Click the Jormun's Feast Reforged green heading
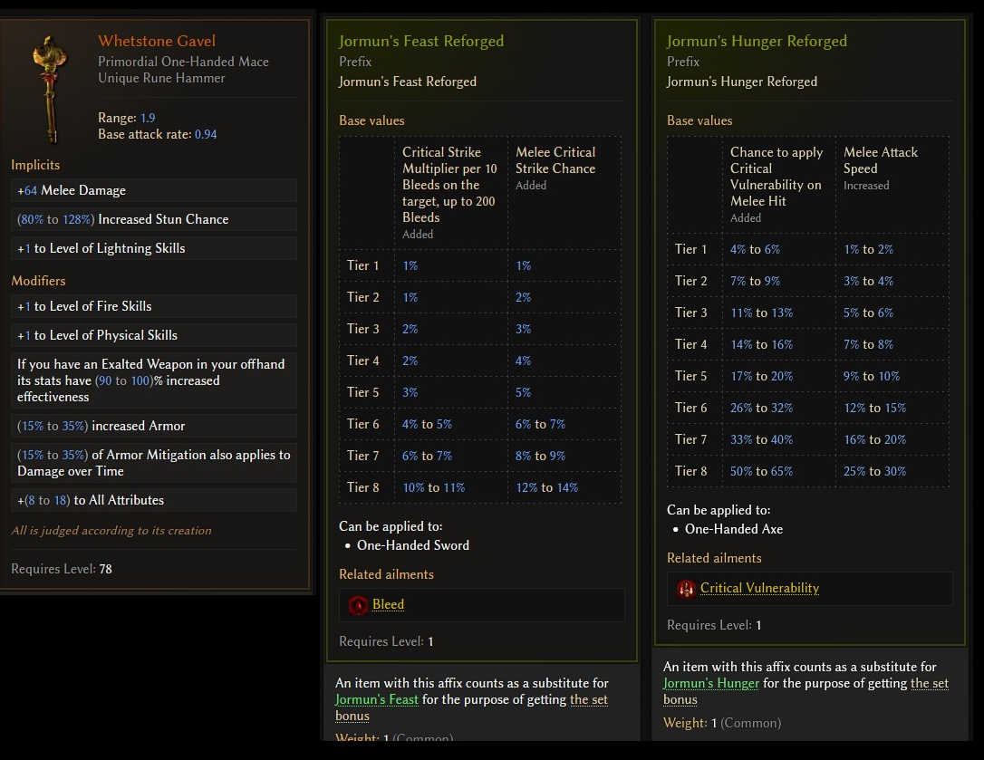The image size is (984, 760). (421, 41)
